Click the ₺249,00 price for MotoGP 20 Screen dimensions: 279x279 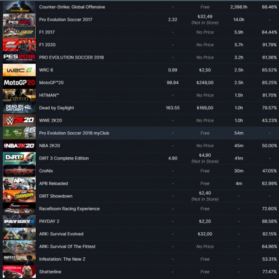pos(205,83)
